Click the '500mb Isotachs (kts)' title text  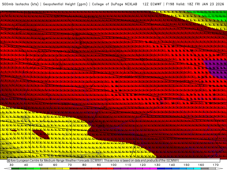[x=20, y=4]
